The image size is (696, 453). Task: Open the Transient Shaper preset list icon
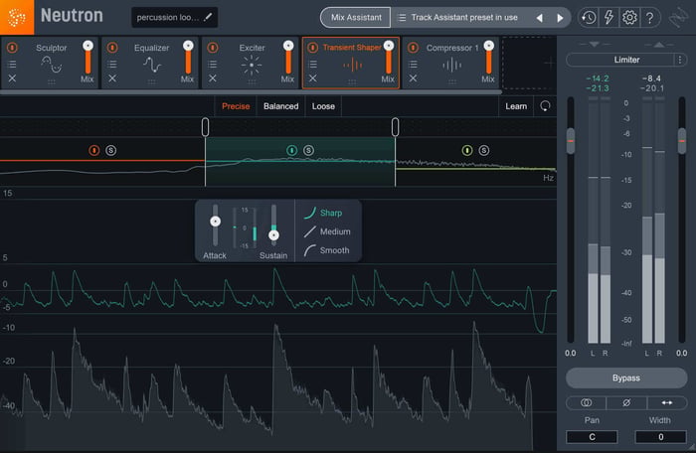313,65
